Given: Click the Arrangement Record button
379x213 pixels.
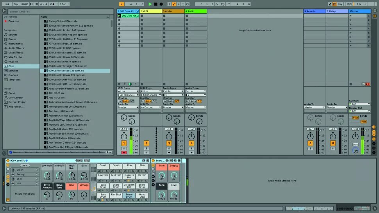Looking at the screenshot, I should pyautogui.click(x=161, y=4).
